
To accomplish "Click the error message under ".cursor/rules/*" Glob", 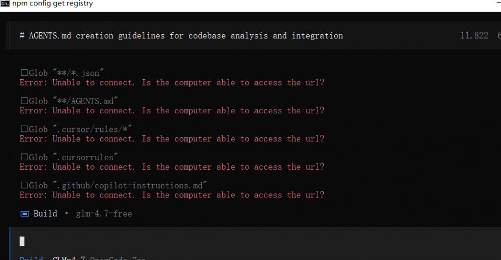I will click(172, 139).
